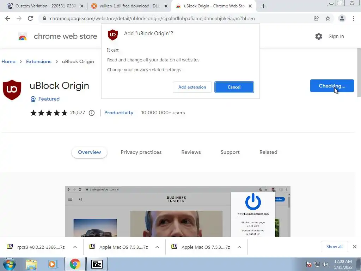Click the uBlock Origin shield logo on page
This screenshot has height=271, width=361.
12,90
